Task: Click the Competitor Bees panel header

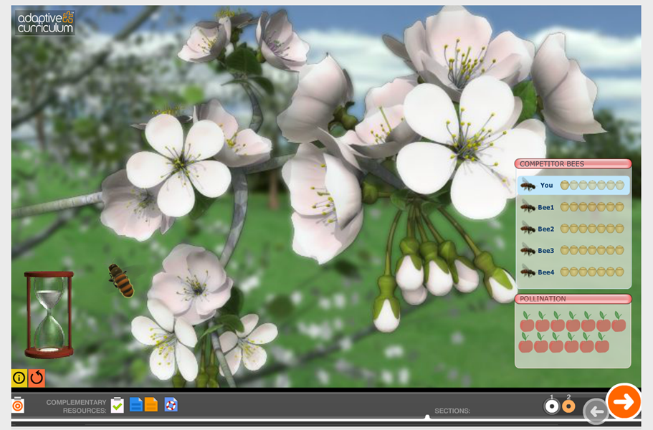Action: pos(573,164)
